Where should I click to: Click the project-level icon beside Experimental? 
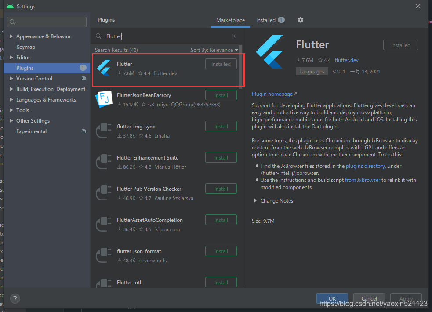pyautogui.click(x=84, y=131)
